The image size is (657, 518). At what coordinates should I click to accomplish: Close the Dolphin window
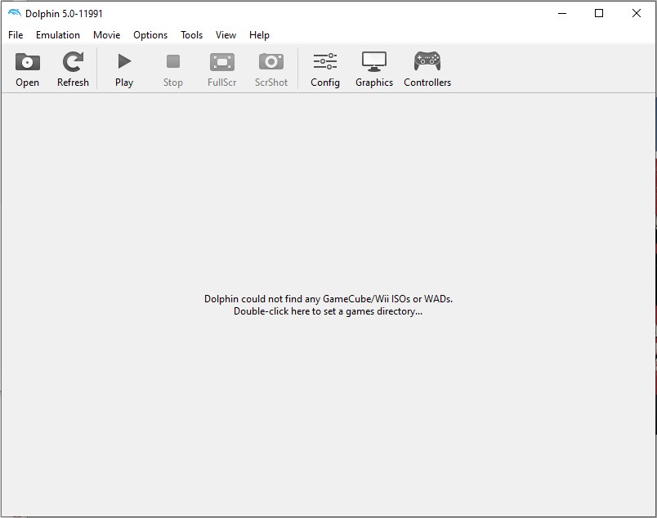(637, 13)
